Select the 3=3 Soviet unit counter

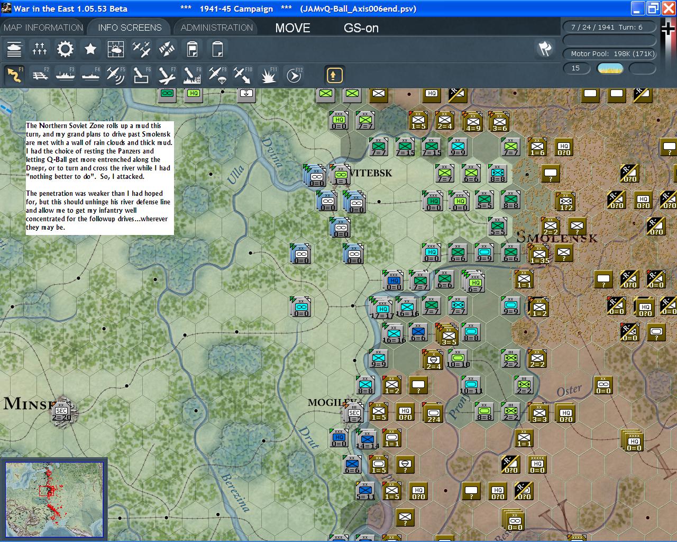coord(539,412)
